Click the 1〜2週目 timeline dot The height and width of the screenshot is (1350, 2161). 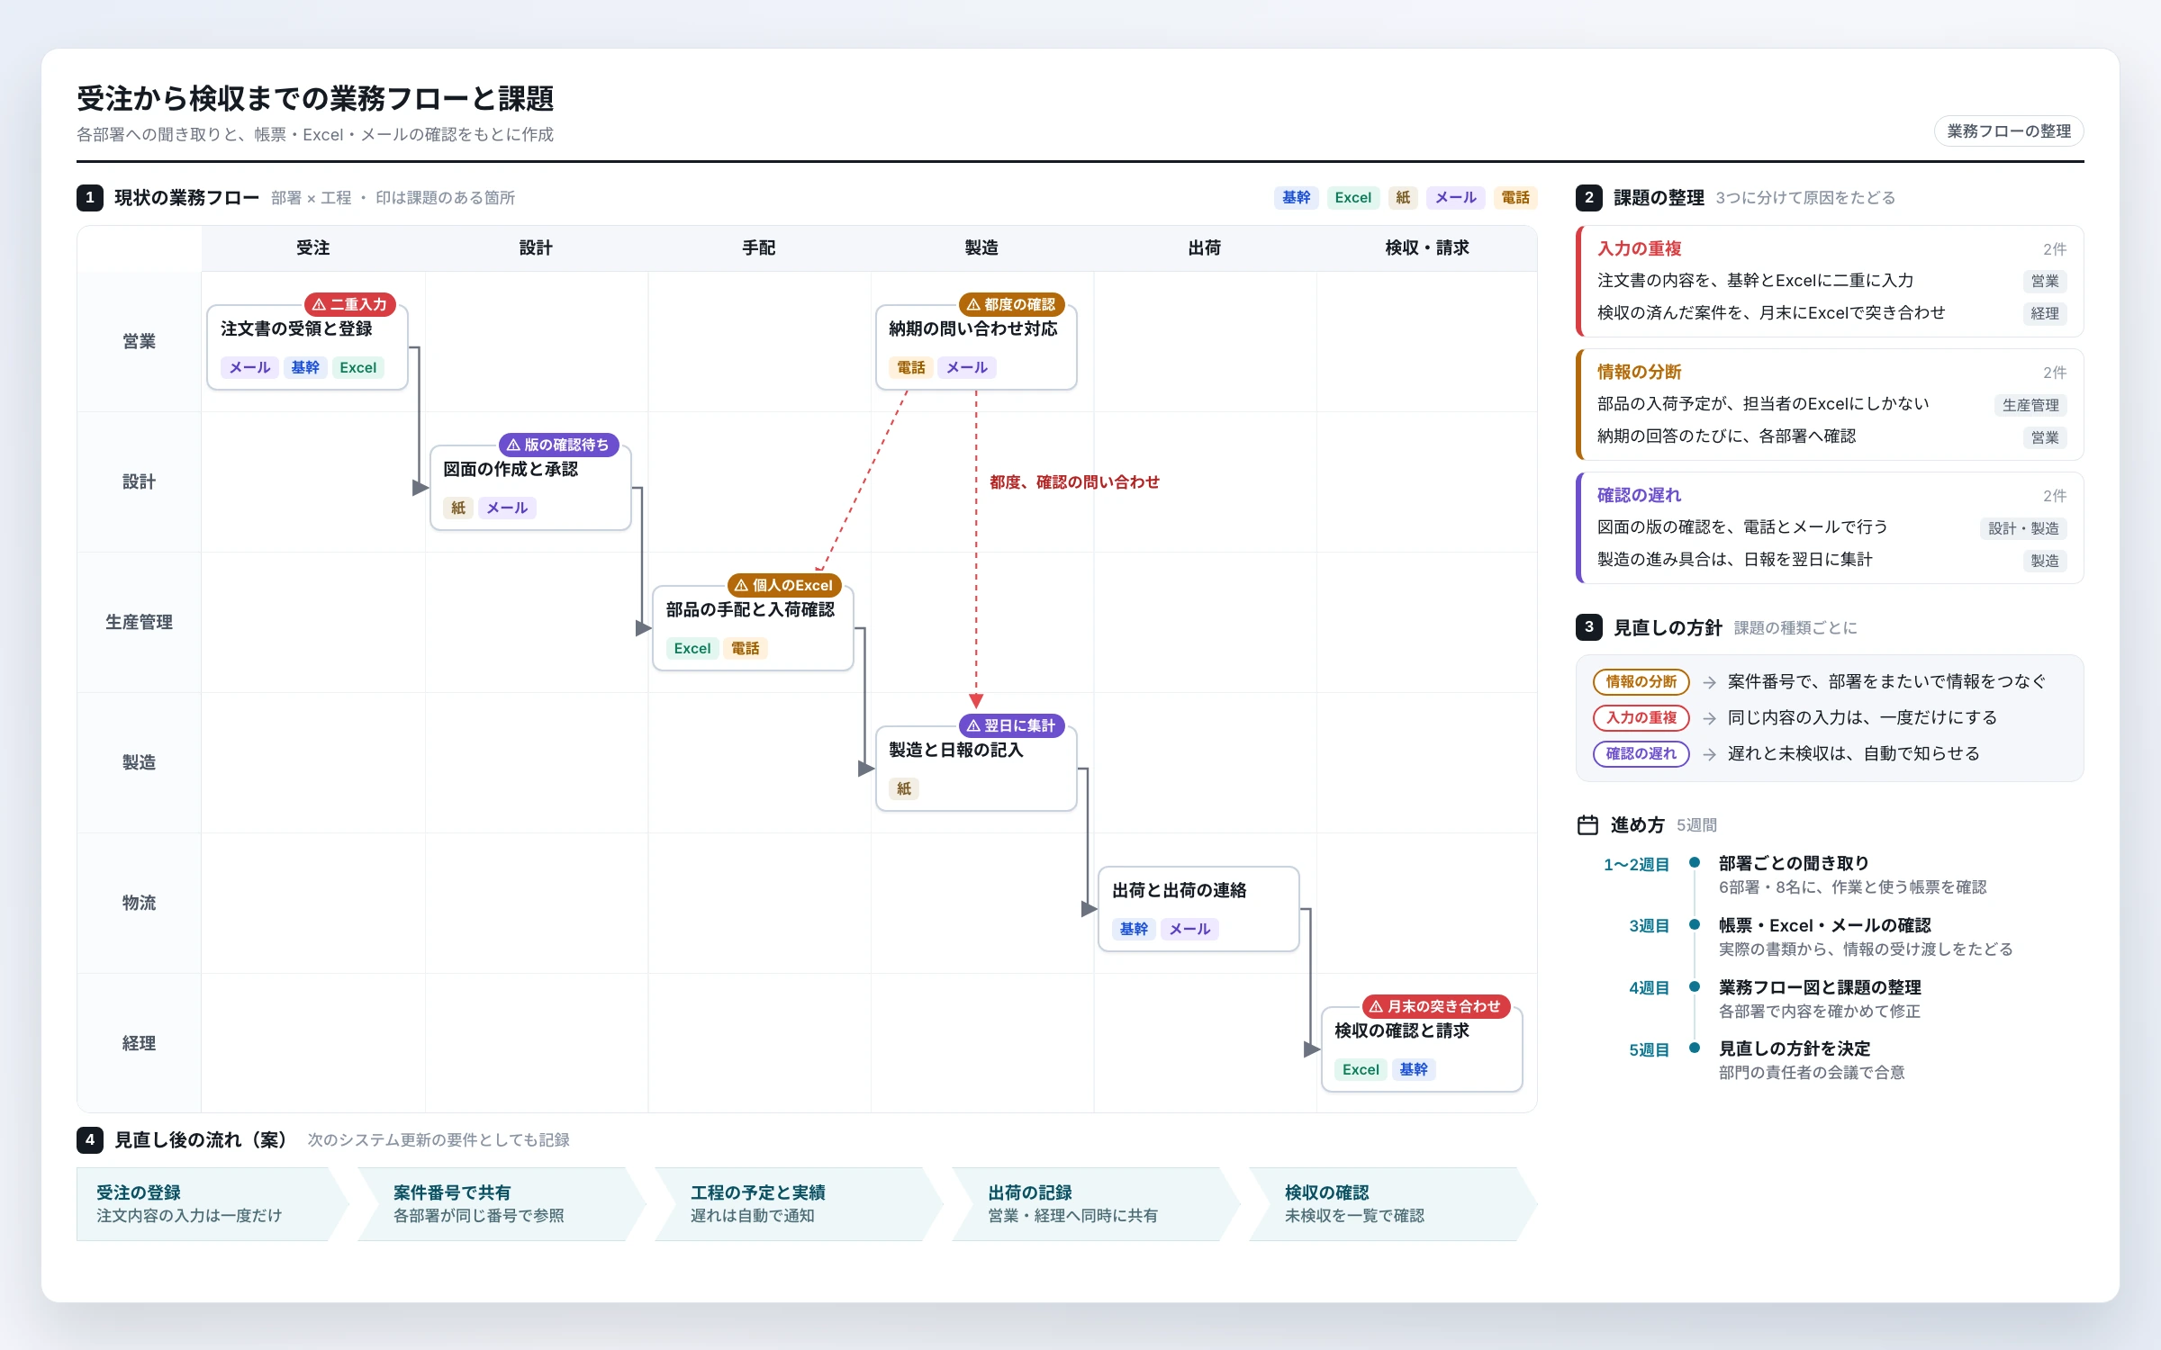[x=1694, y=862]
